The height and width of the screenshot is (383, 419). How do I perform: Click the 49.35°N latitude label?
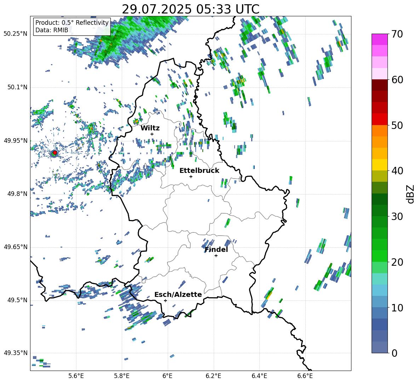(15, 353)
